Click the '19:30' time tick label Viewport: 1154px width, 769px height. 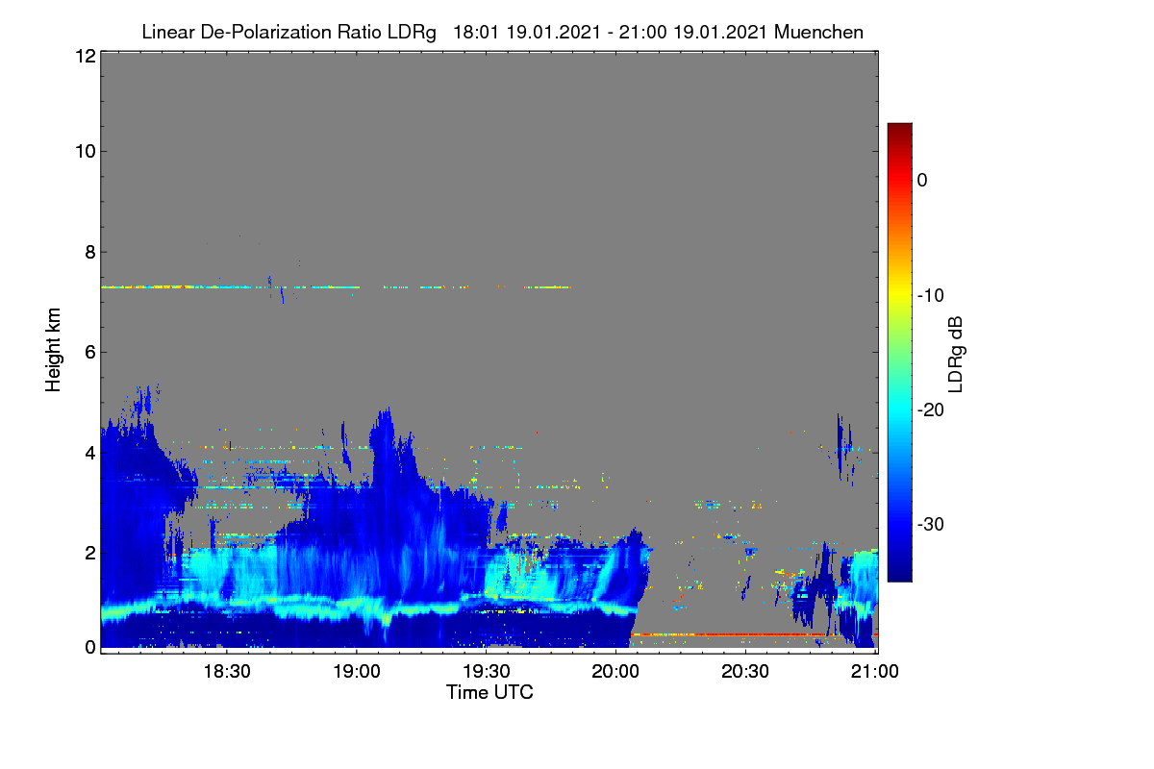click(x=487, y=672)
